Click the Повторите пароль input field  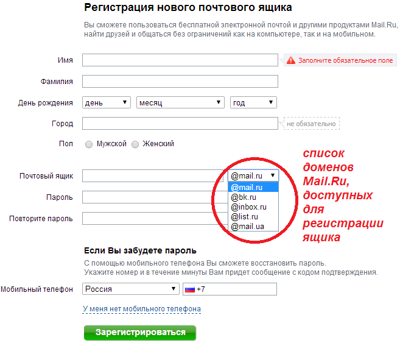pos(155,219)
